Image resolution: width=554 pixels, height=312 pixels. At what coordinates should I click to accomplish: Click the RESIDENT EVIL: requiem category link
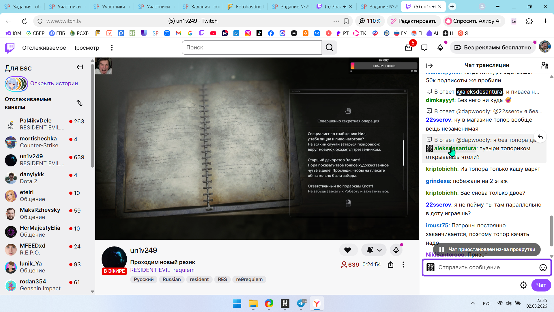click(162, 270)
